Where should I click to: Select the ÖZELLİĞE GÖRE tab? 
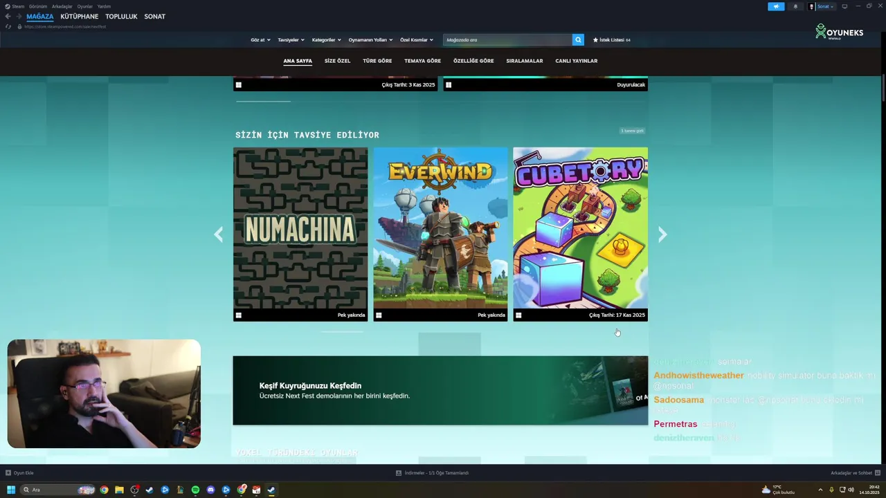tap(473, 61)
